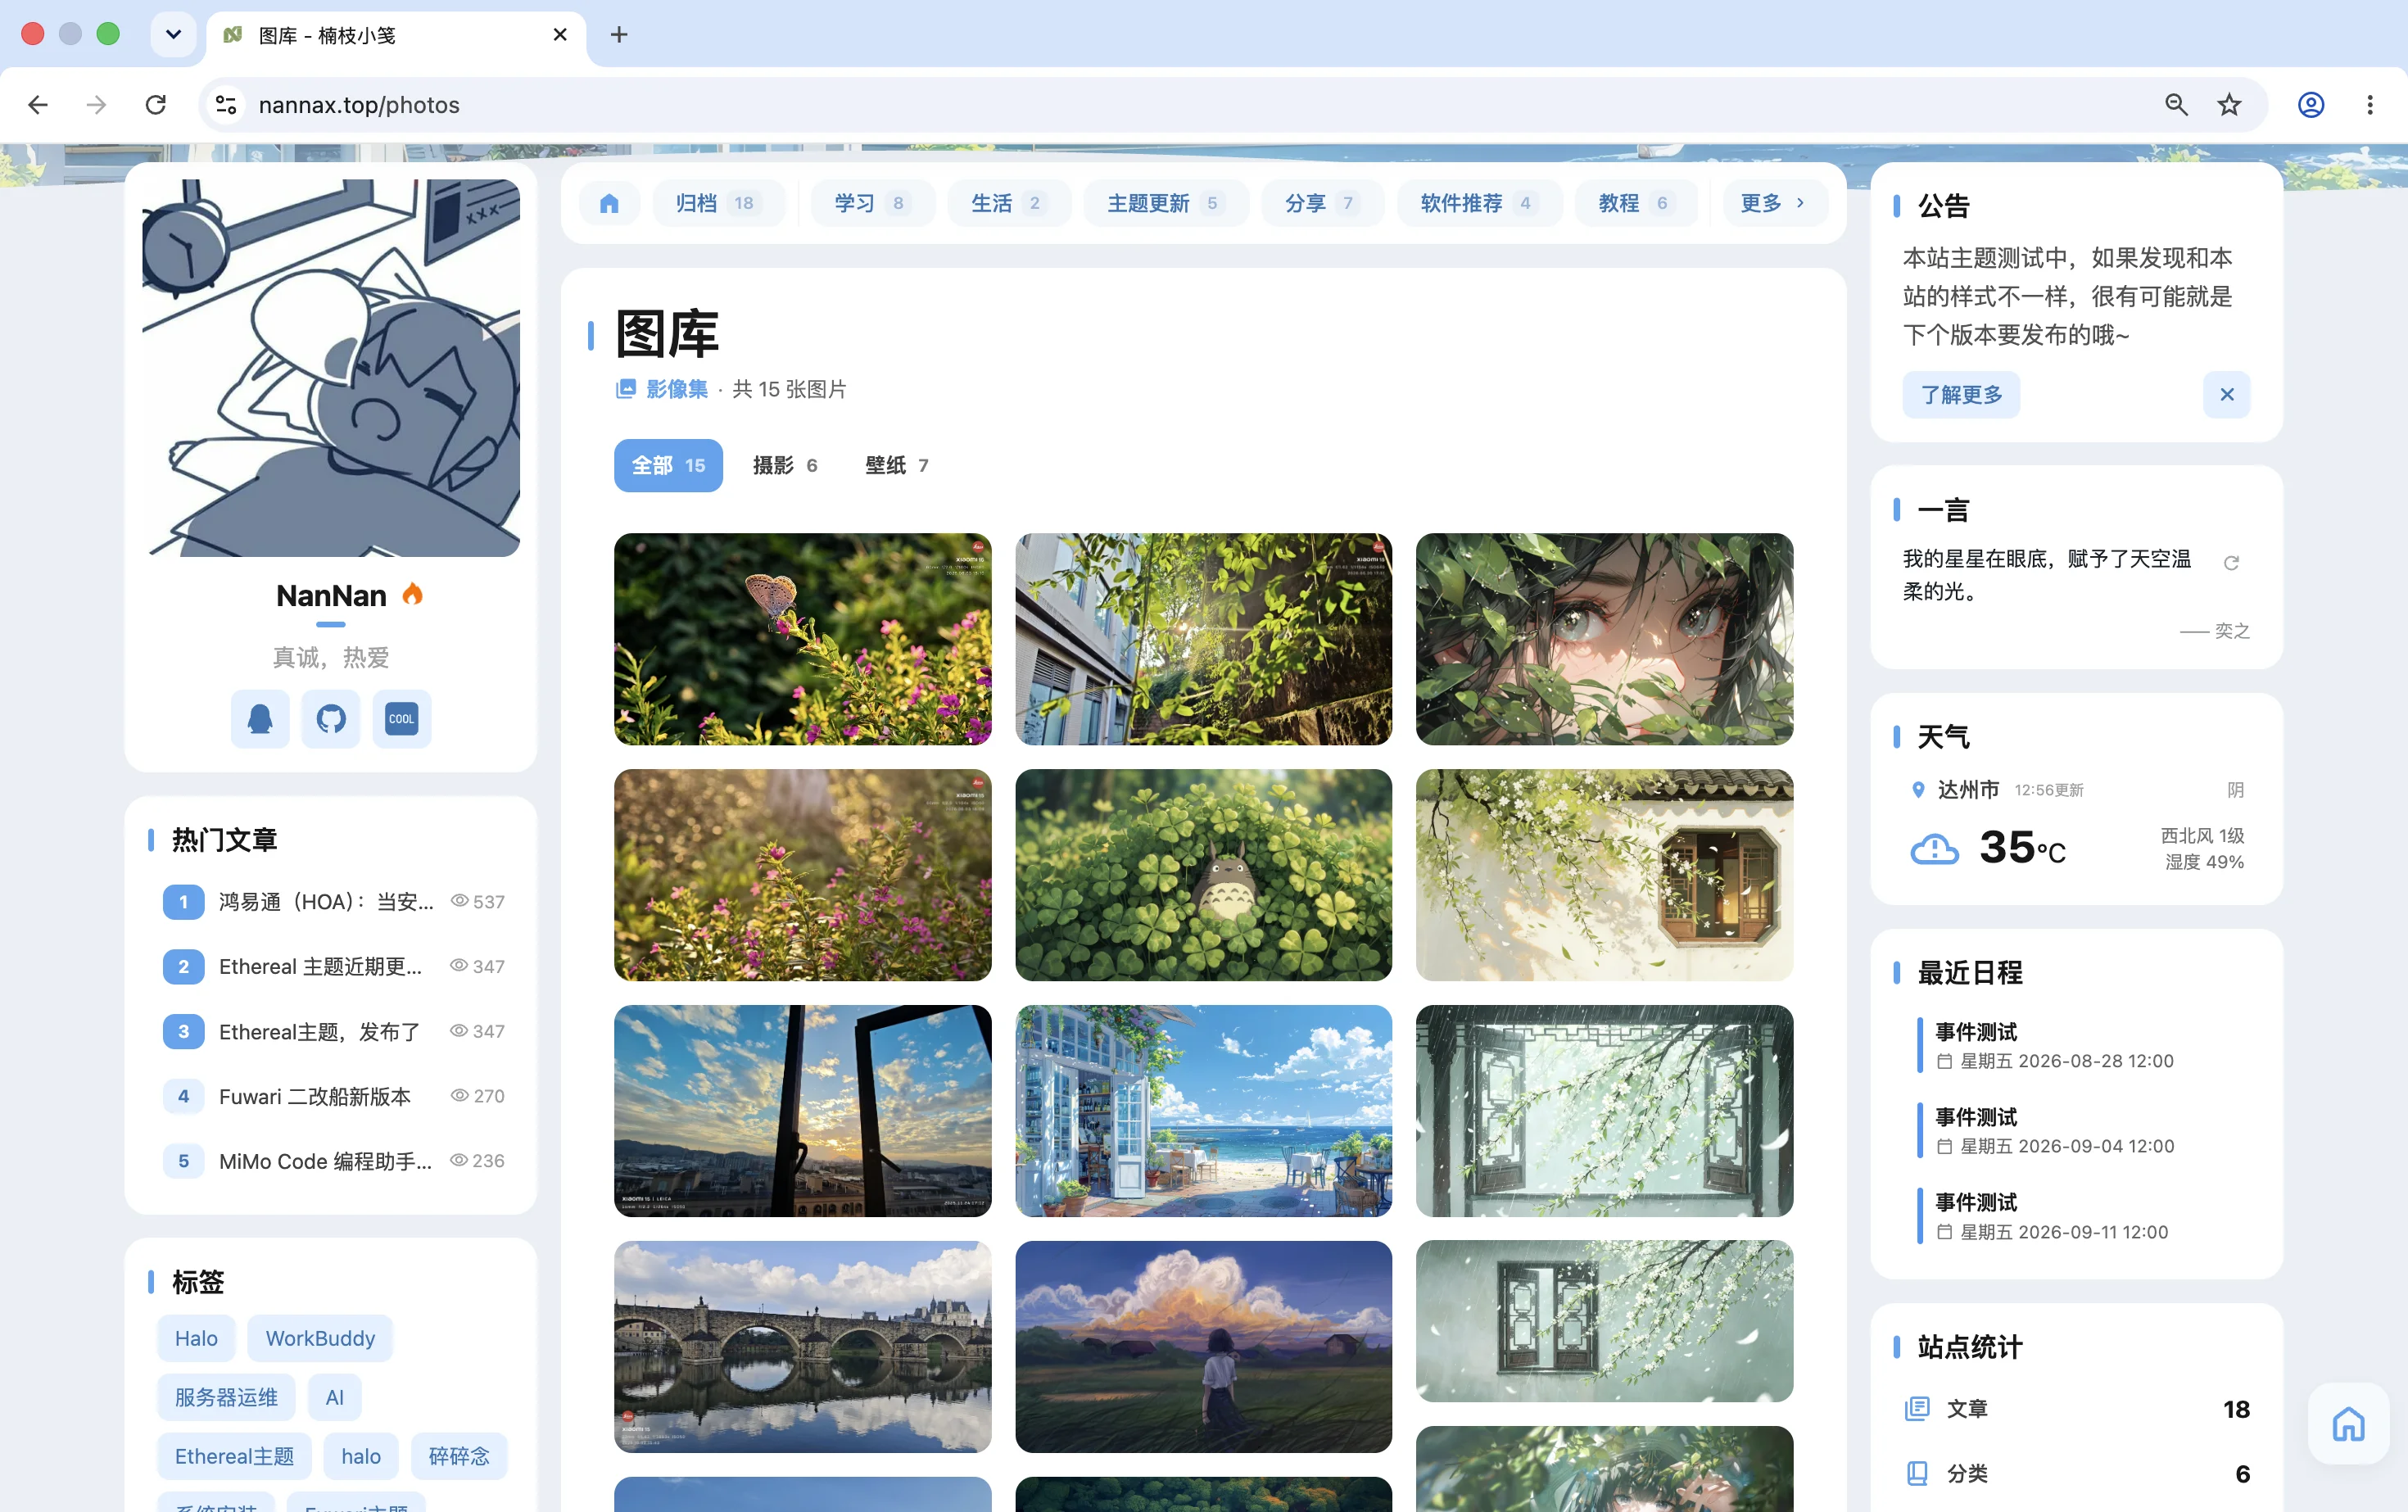The image size is (2408, 1512).
Task: Open the QQ contact icon under NanNan
Action: coord(260,718)
